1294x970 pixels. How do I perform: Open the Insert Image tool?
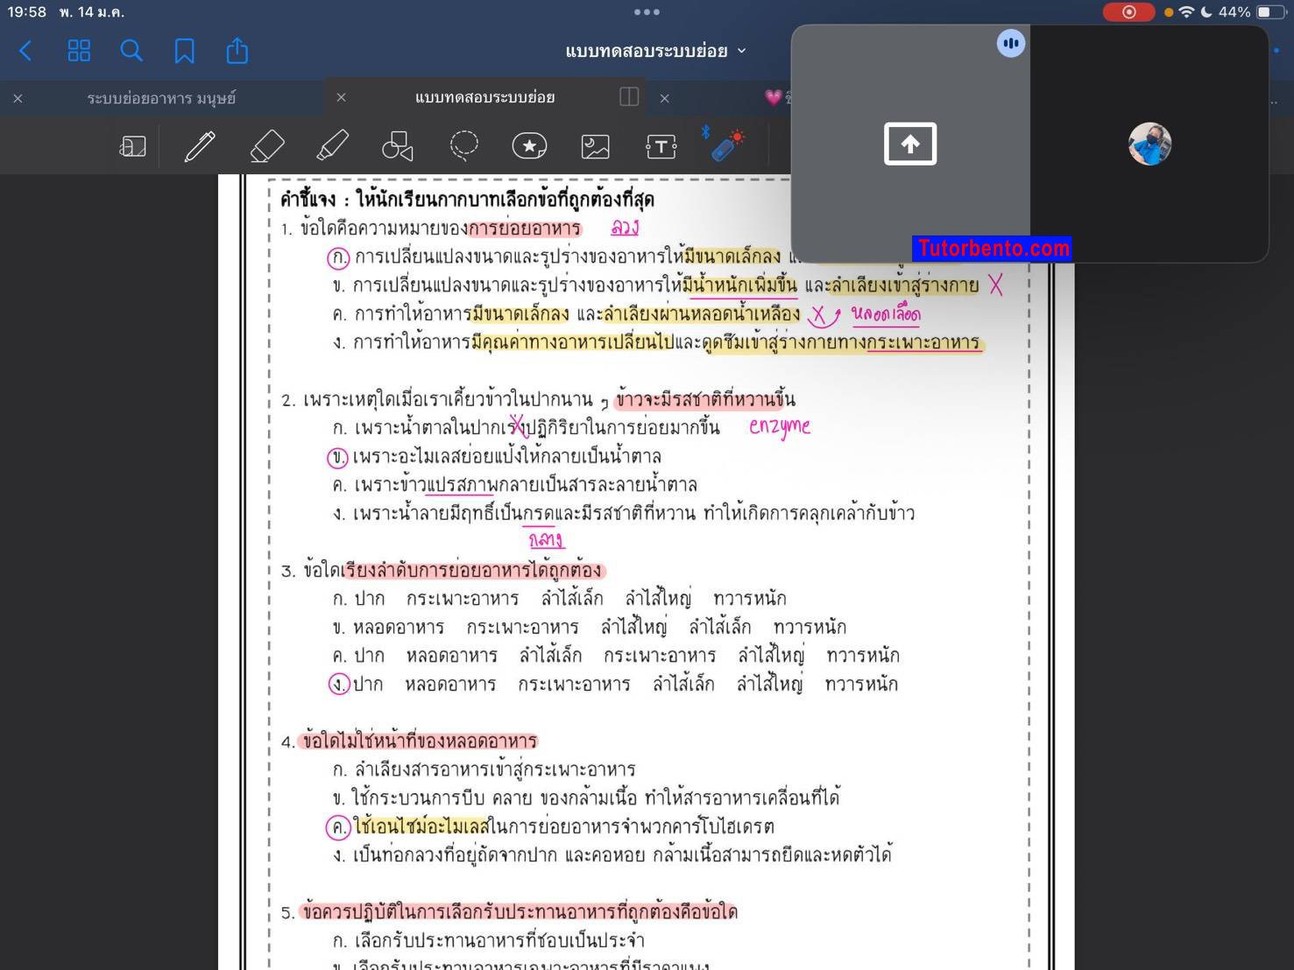595,145
